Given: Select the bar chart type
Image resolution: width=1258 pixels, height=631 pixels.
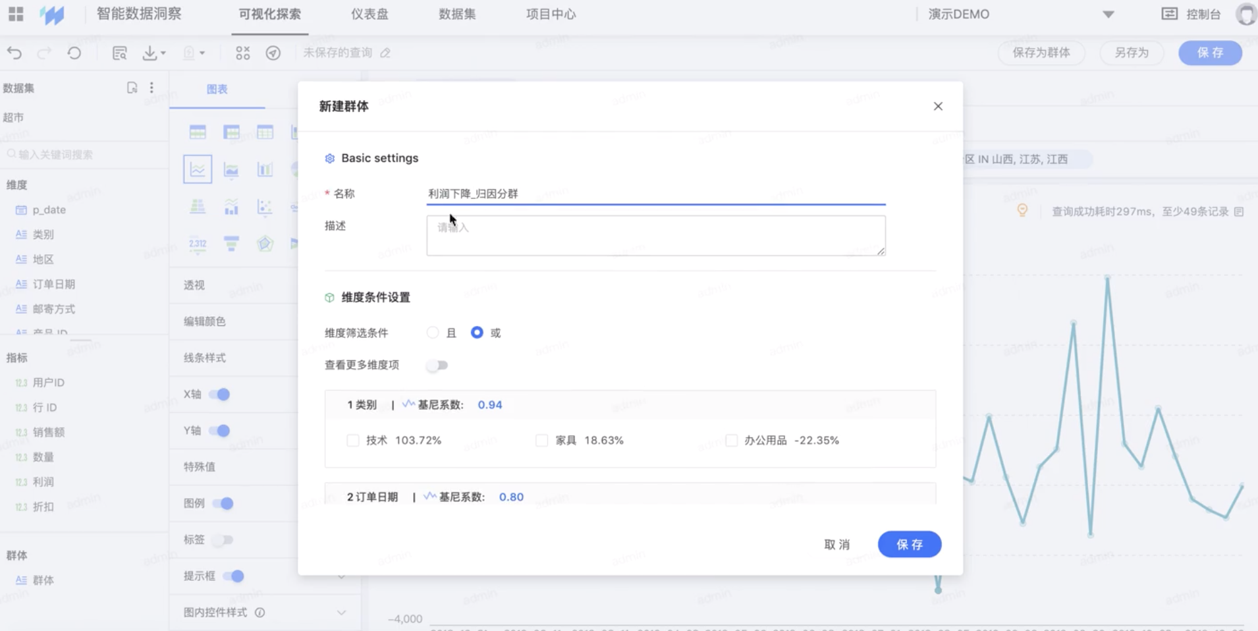Looking at the screenshot, I should tap(265, 170).
